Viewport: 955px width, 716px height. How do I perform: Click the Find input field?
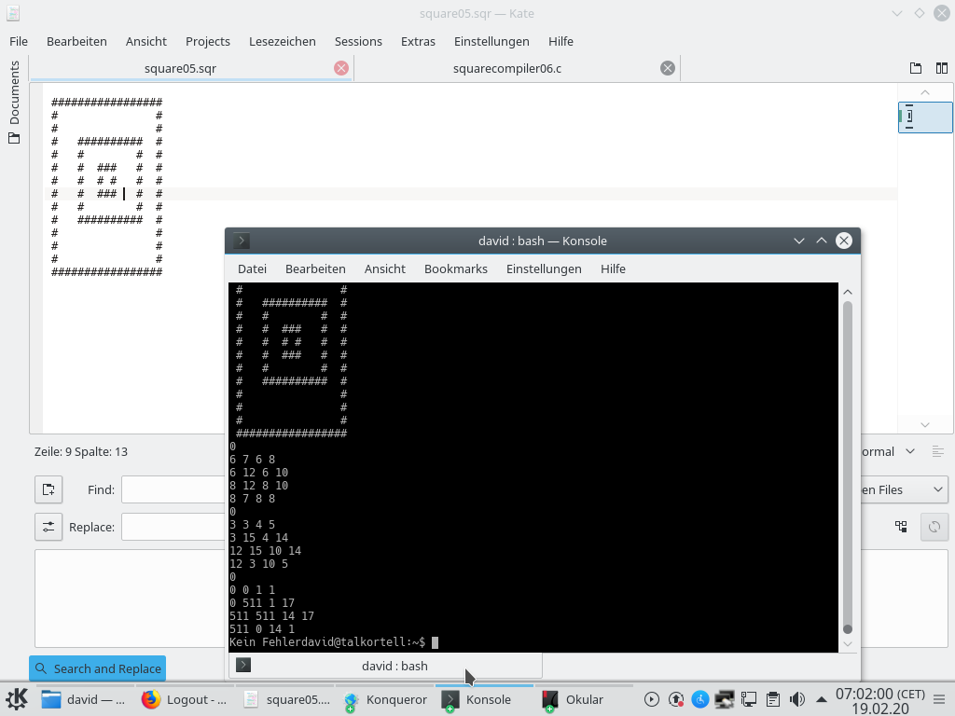click(173, 489)
